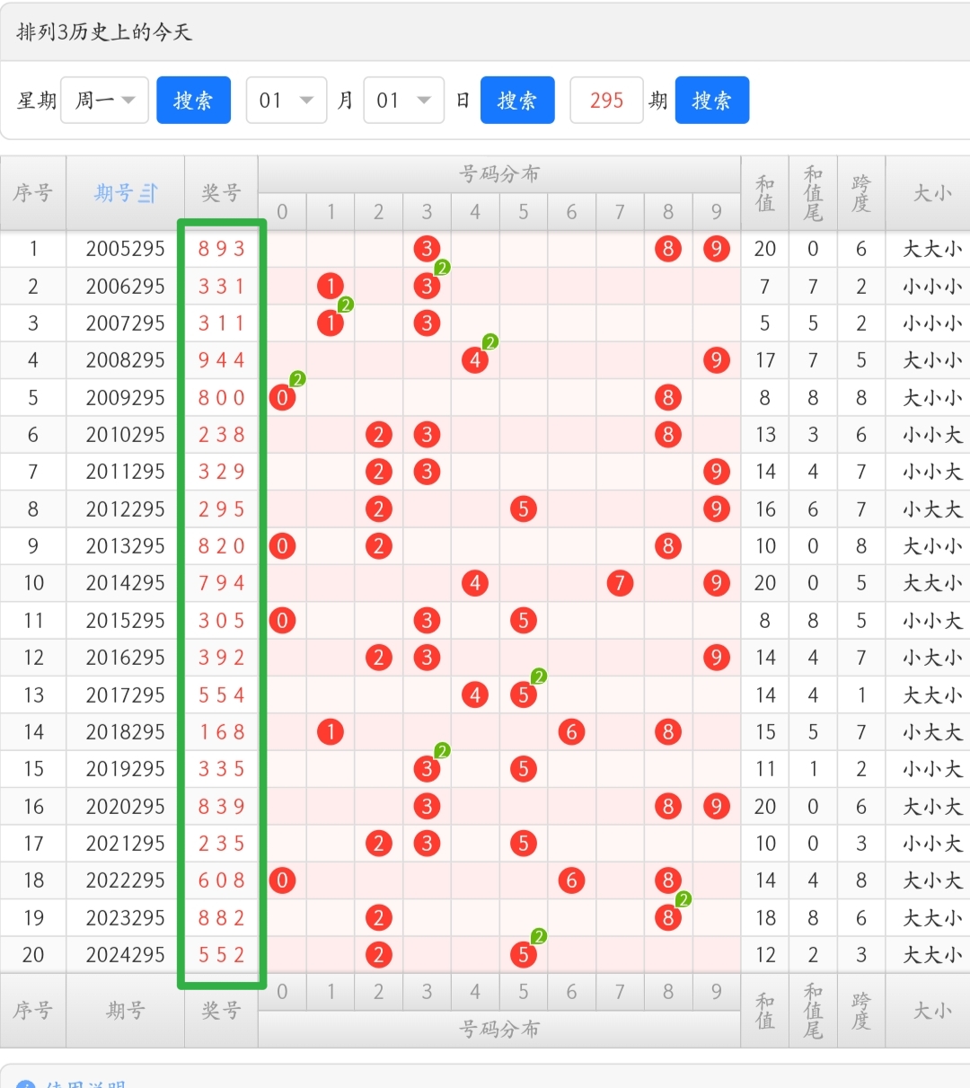Screen dimensions: 970x1088
Task: Select issue number 2005295
Action: (126, 249)
